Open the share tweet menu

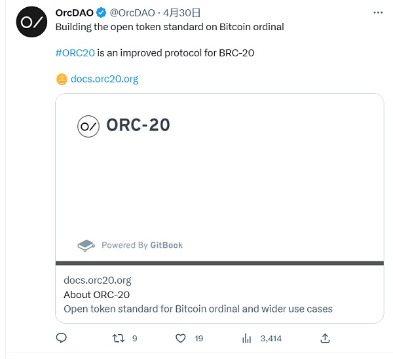coord(325,338)
